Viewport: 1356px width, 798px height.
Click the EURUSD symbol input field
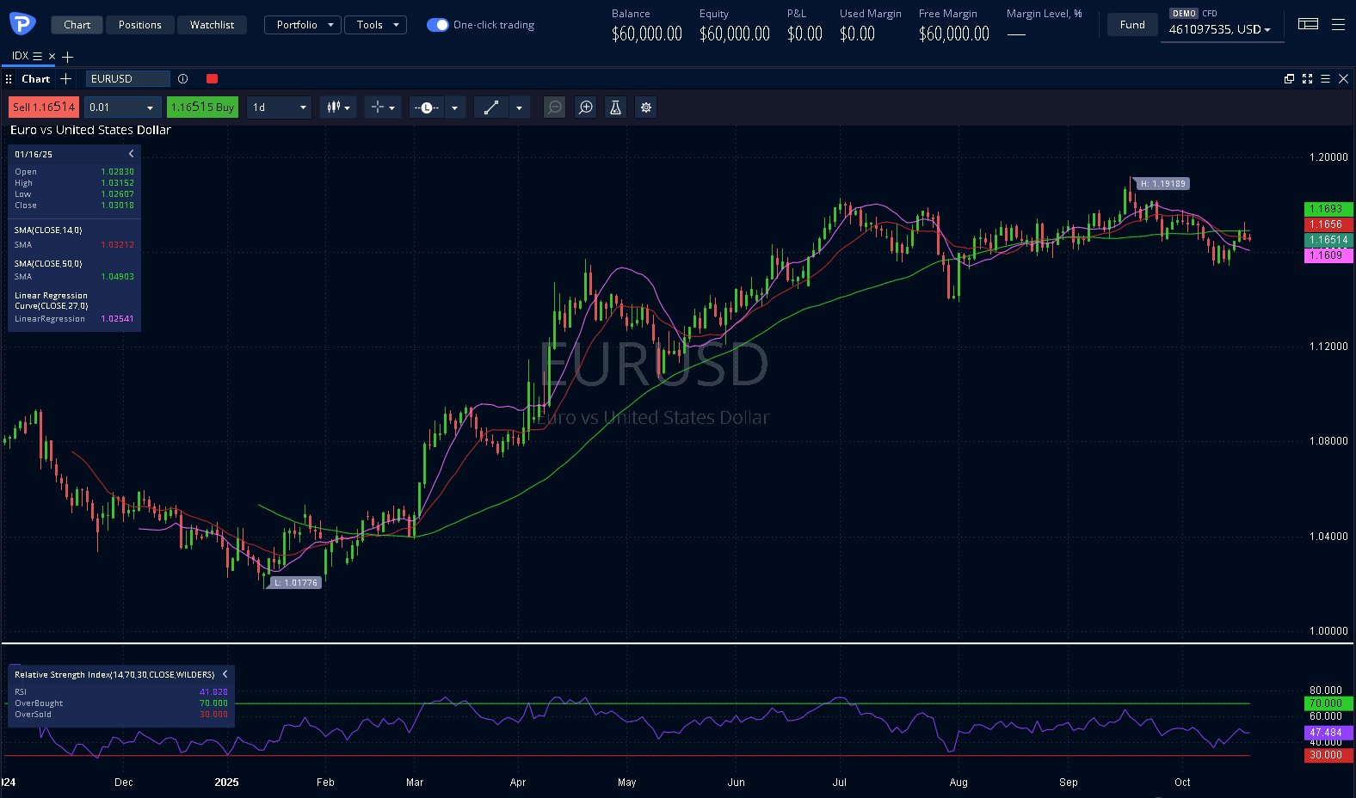pyautogui.click(x=127, y=79)
